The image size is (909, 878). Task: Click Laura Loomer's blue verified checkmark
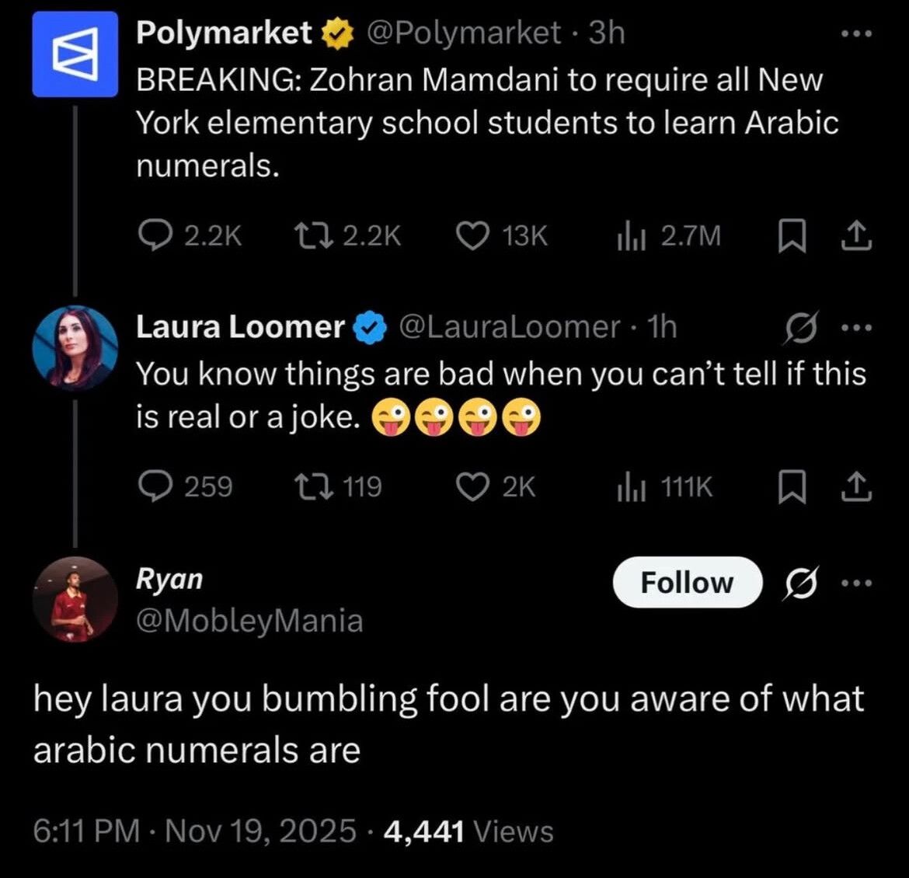tap(368, 326)
